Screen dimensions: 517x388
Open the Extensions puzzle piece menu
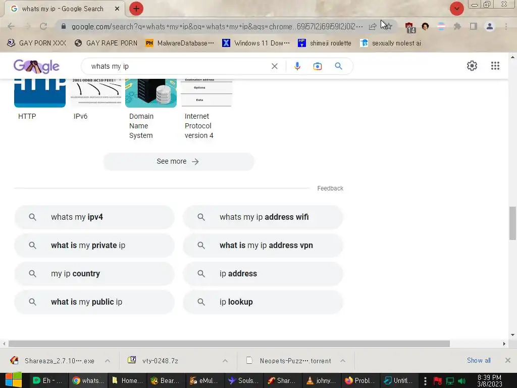[x=457, y=26]
